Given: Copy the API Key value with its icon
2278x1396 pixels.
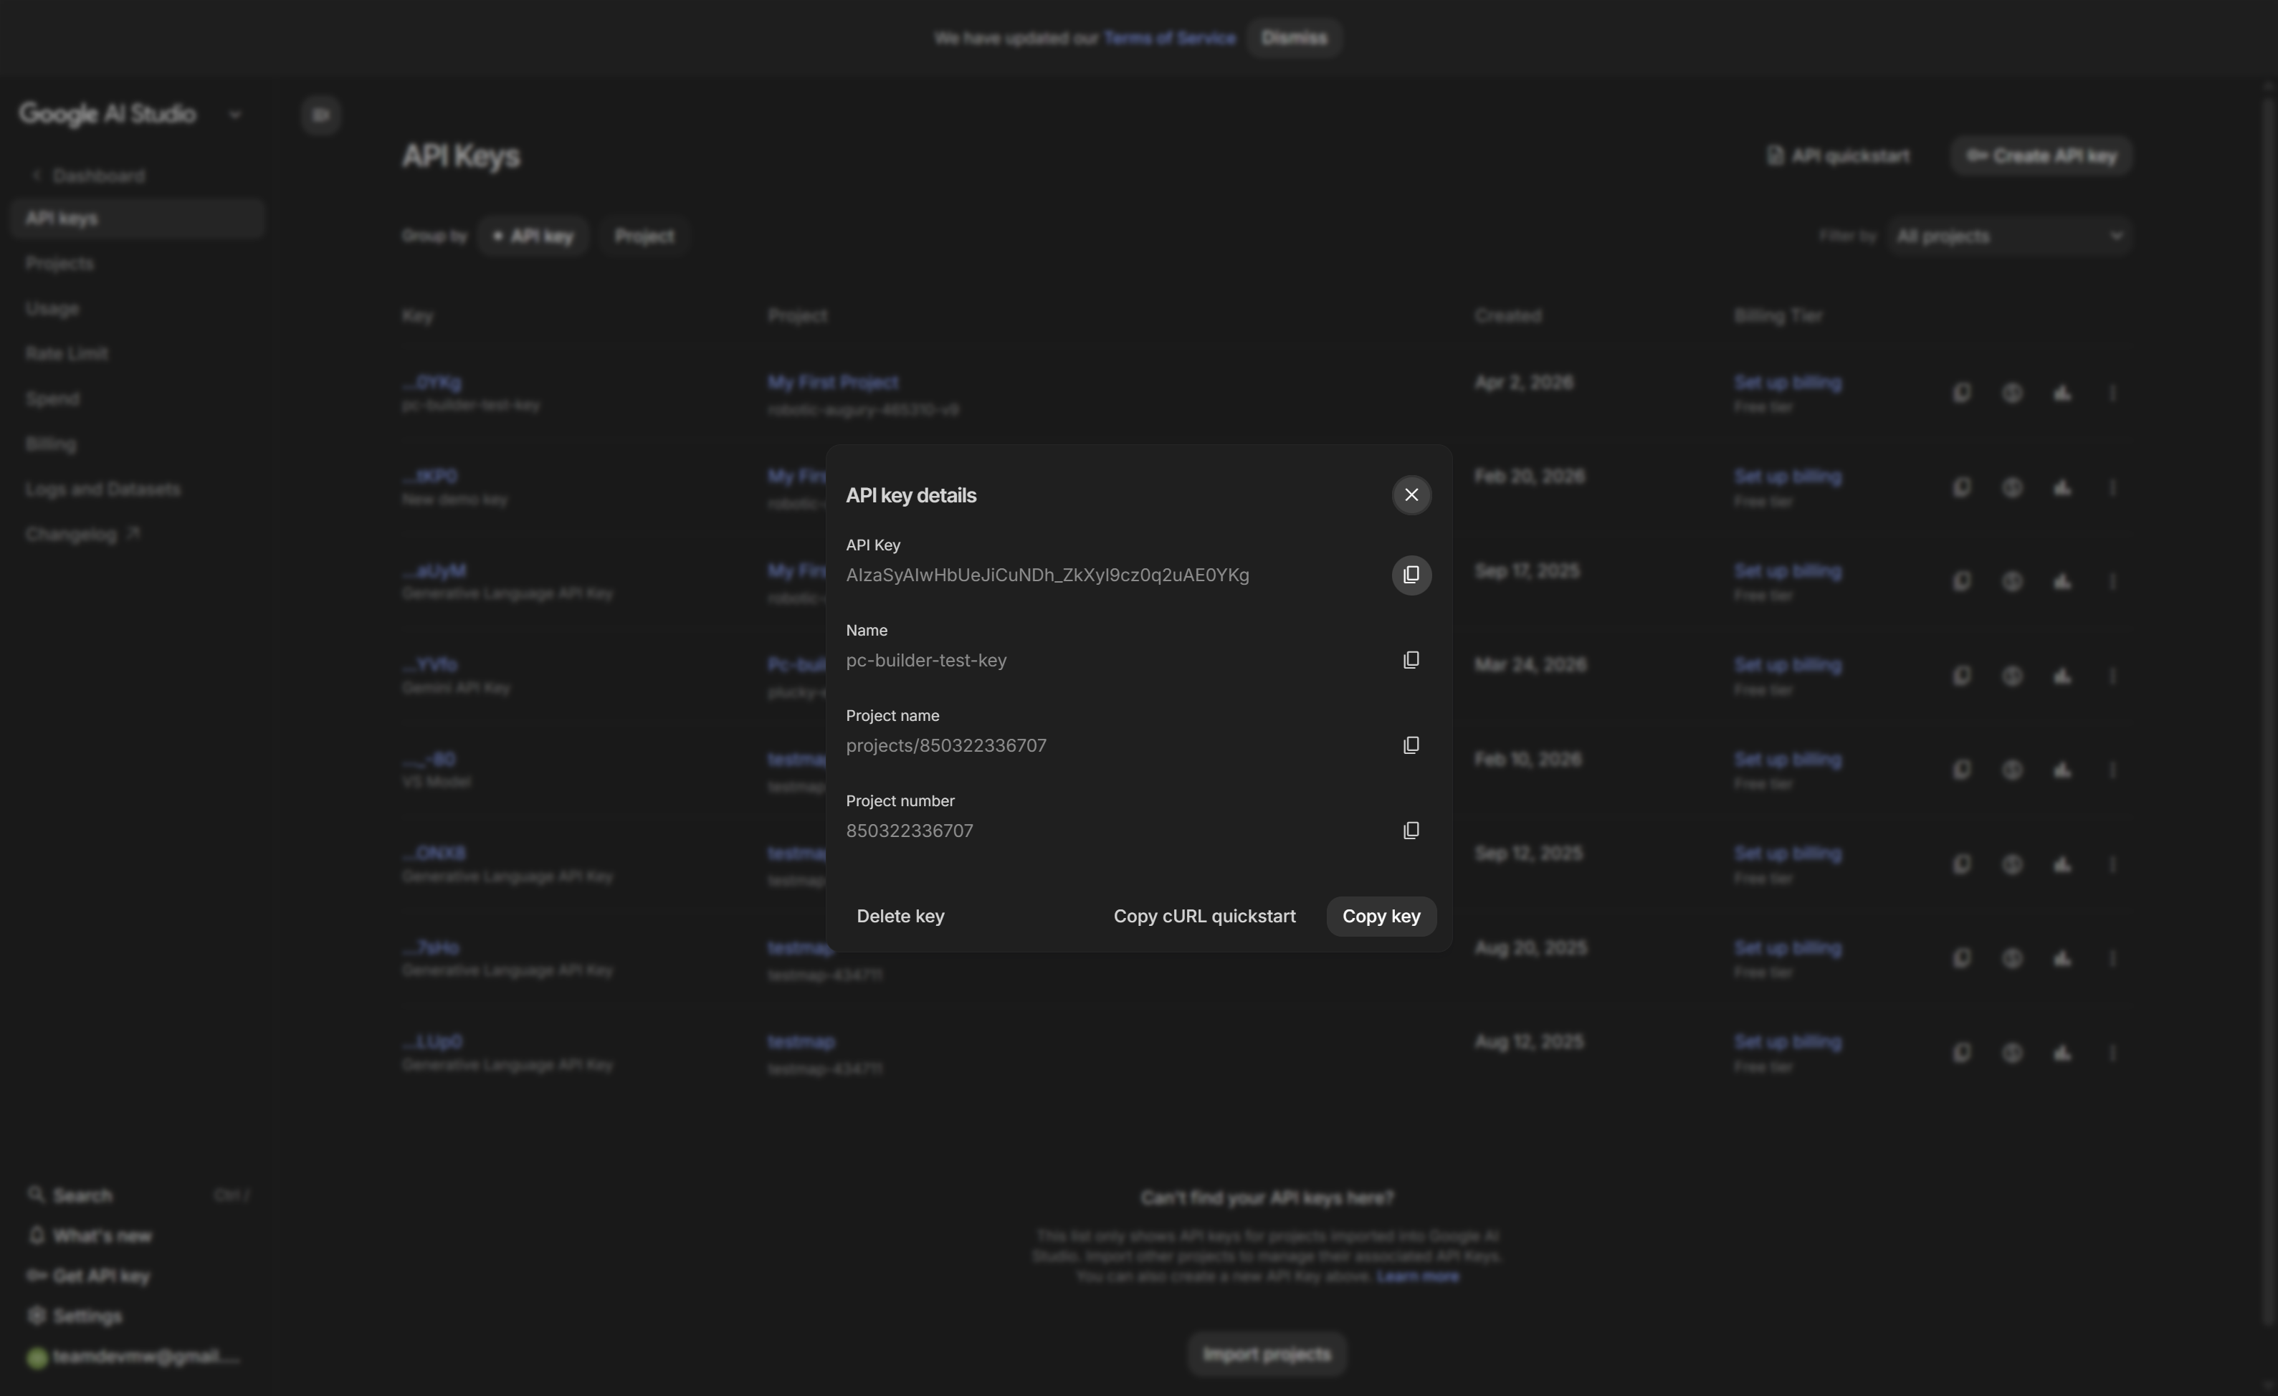Looking at the screenshot, I should 1411,575.
